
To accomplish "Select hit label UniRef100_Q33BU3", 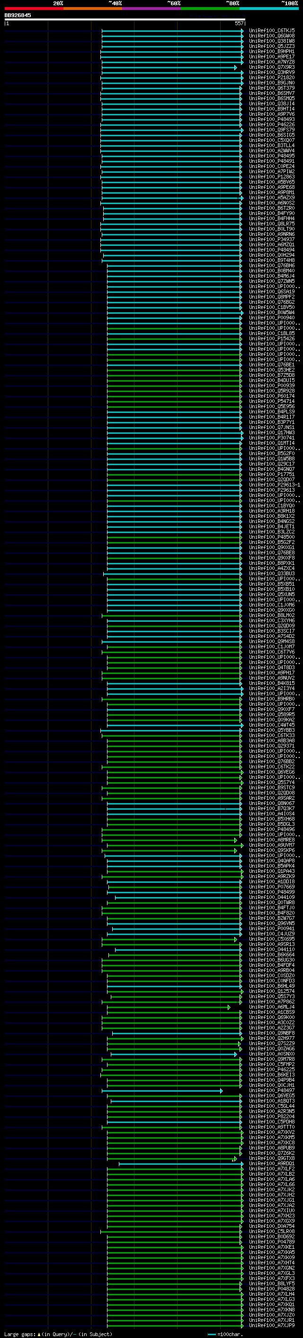I will 271,573.
